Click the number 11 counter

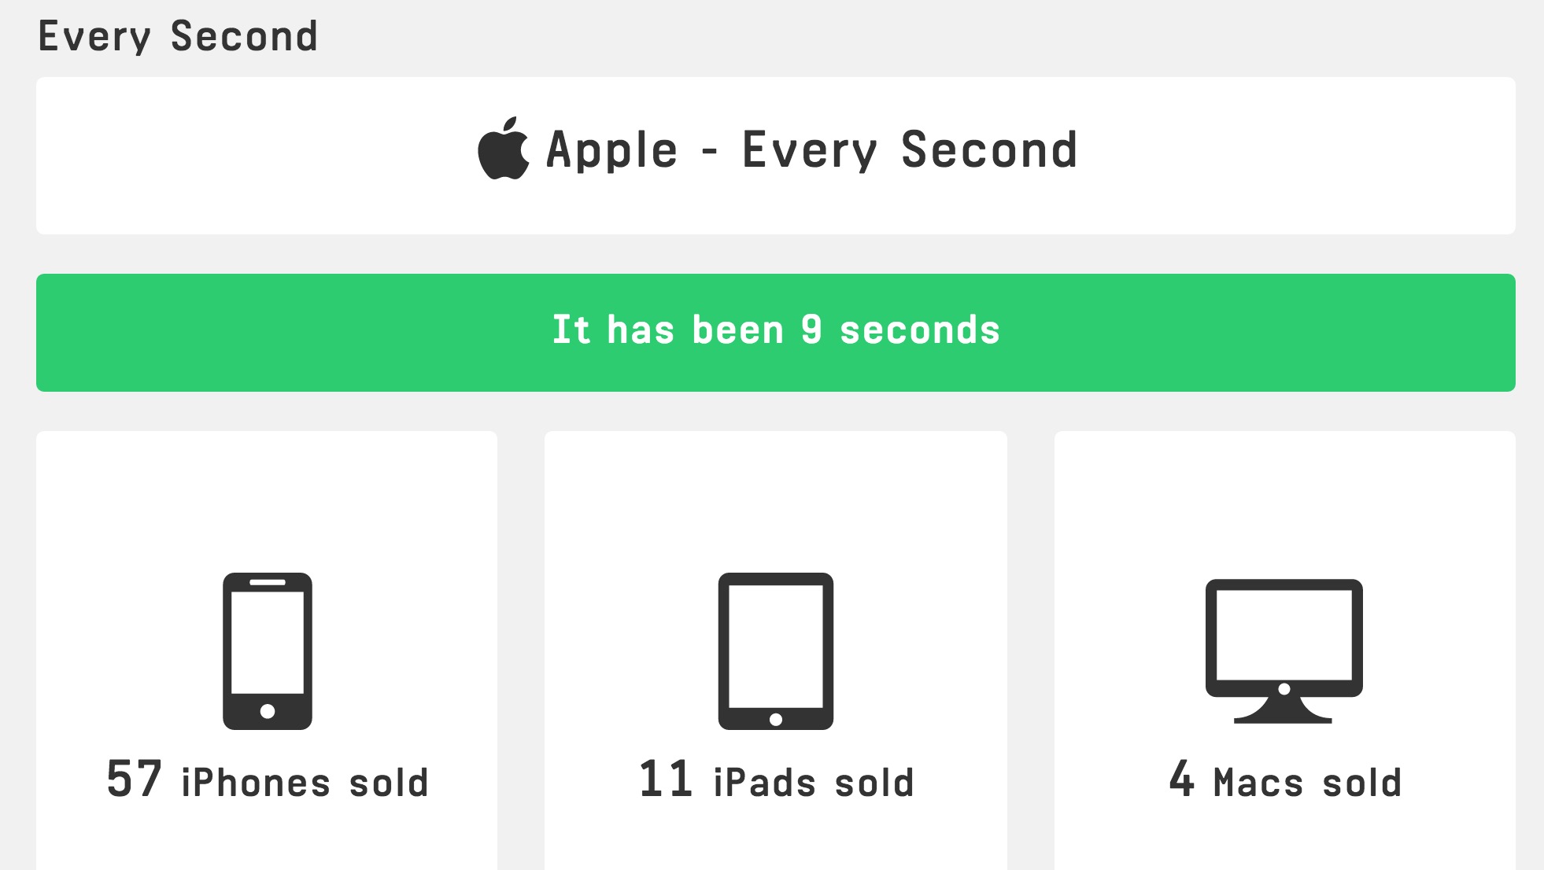pos(666,779)
